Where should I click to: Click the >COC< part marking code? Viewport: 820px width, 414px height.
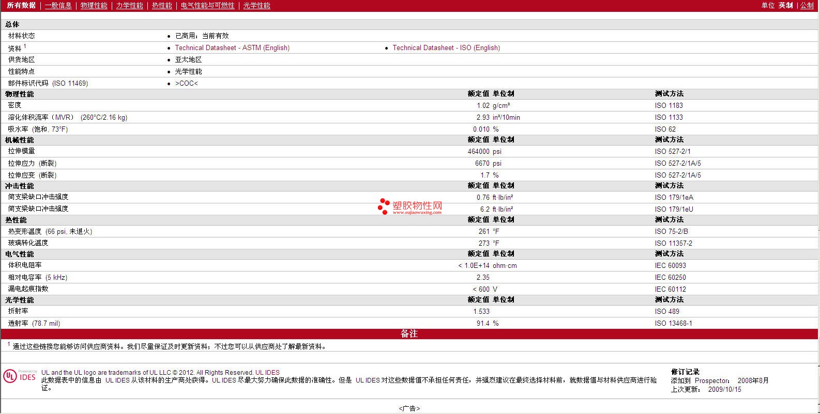186,83
